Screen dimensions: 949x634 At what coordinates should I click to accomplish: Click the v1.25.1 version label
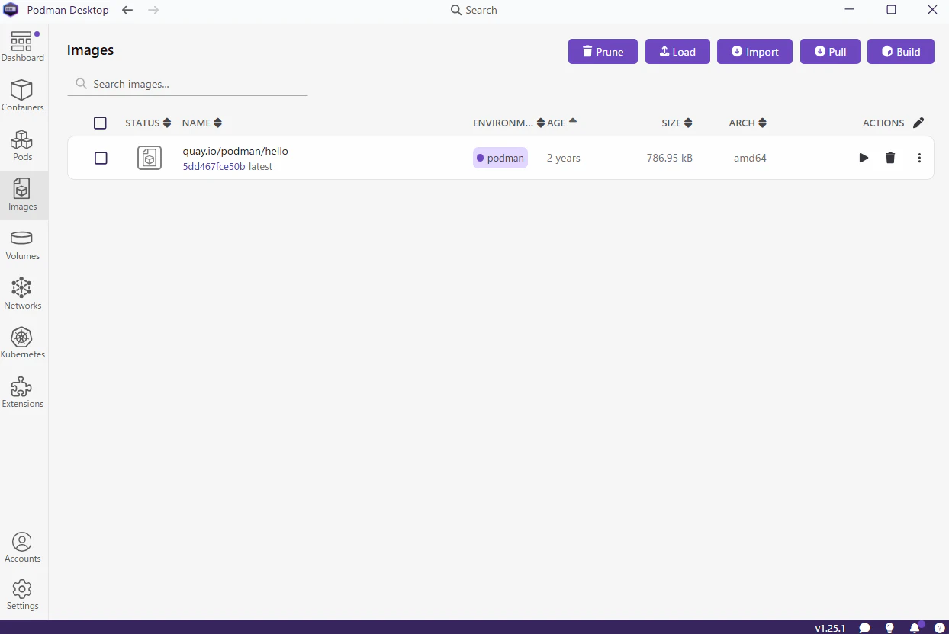830,628
